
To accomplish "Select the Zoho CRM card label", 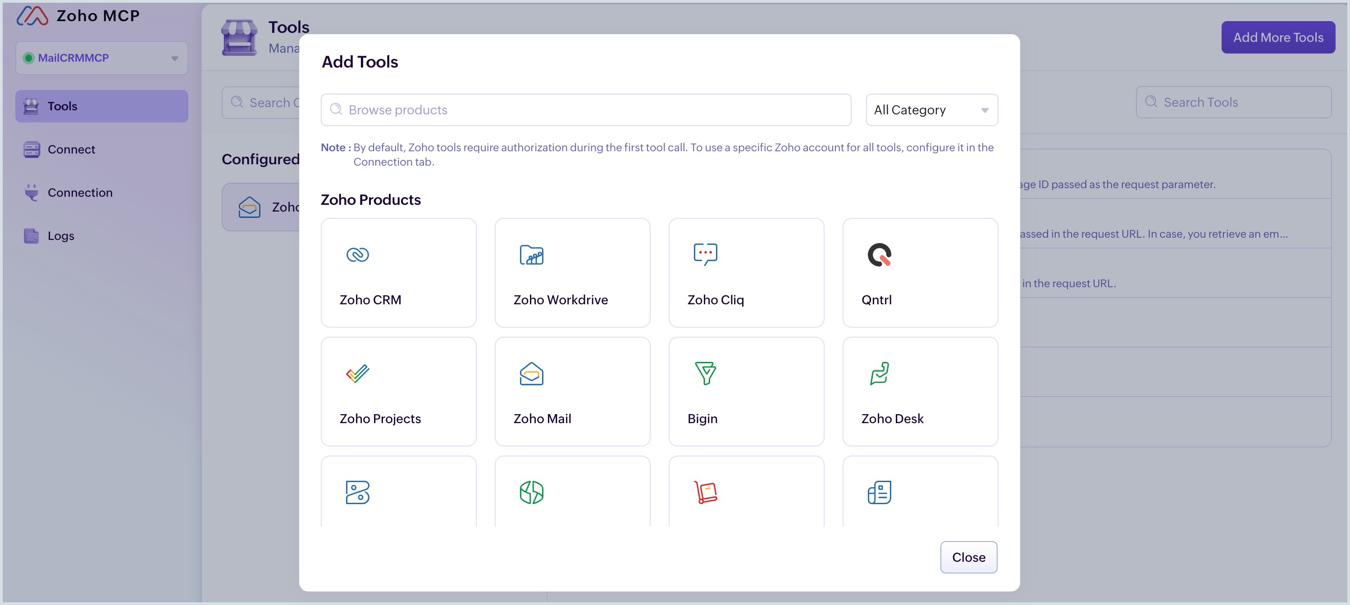I will pos(370,300).
